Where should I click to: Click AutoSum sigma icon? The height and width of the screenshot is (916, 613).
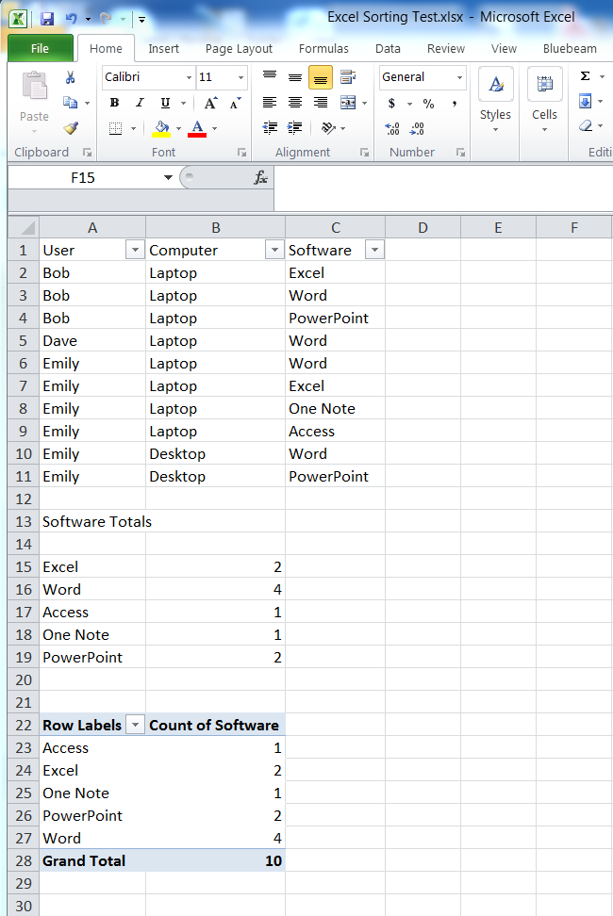(x=585, y=76)
